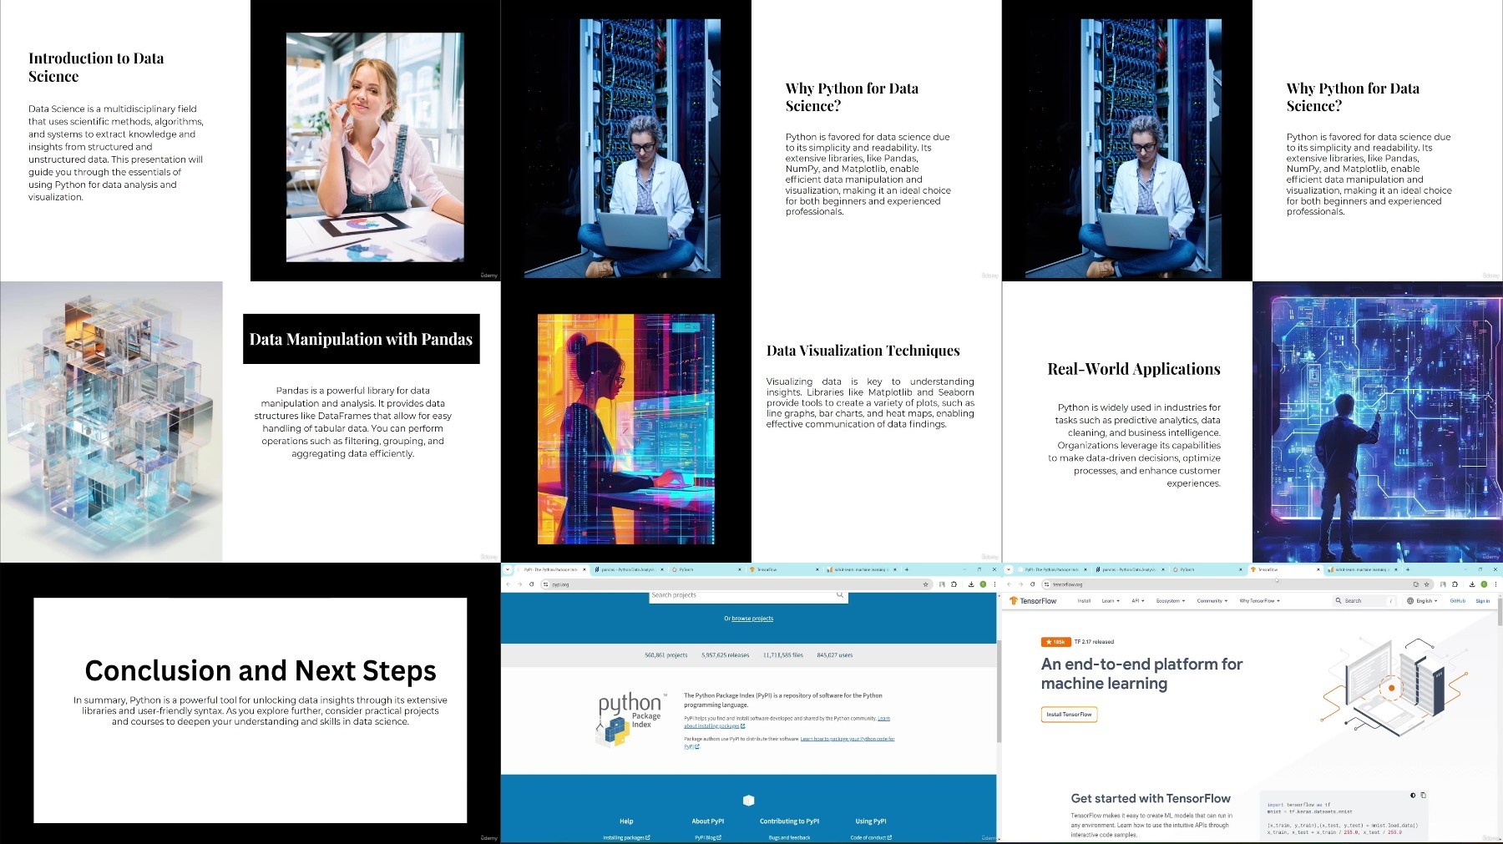Copy the TensorFlow code sample
This screenshot has height=844, width=1503.
click(x=1423, y=796)
